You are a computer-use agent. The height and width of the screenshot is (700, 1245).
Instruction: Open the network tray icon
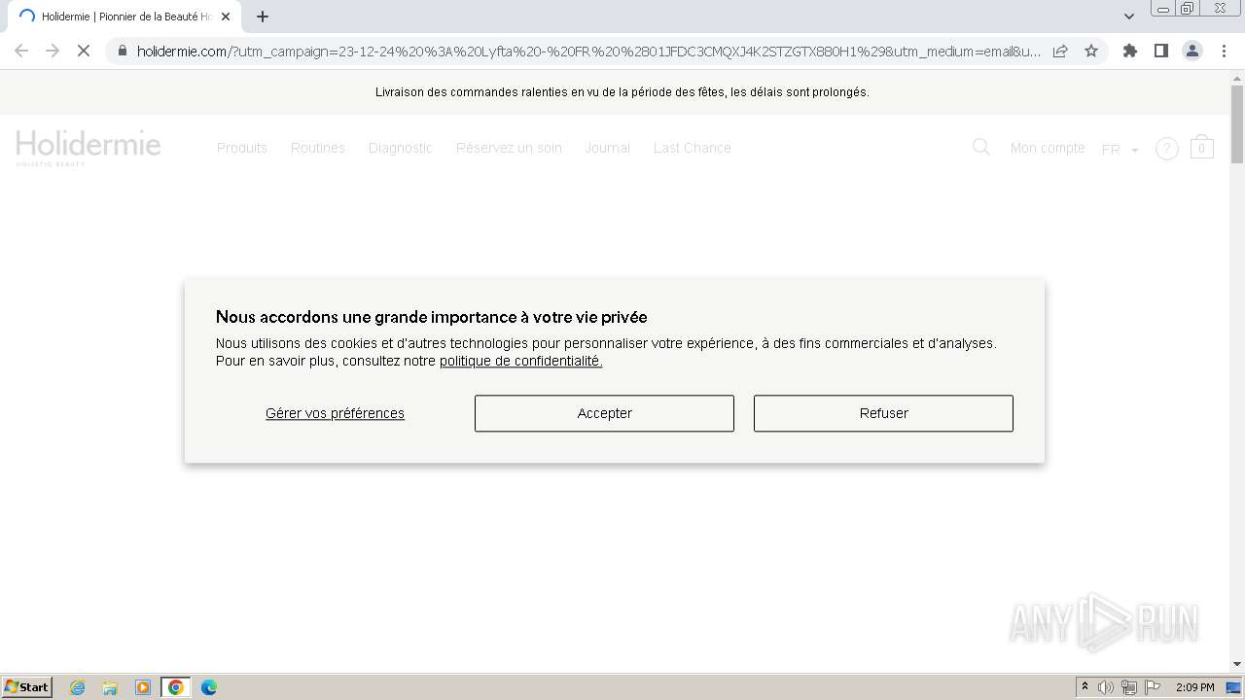1129,687
